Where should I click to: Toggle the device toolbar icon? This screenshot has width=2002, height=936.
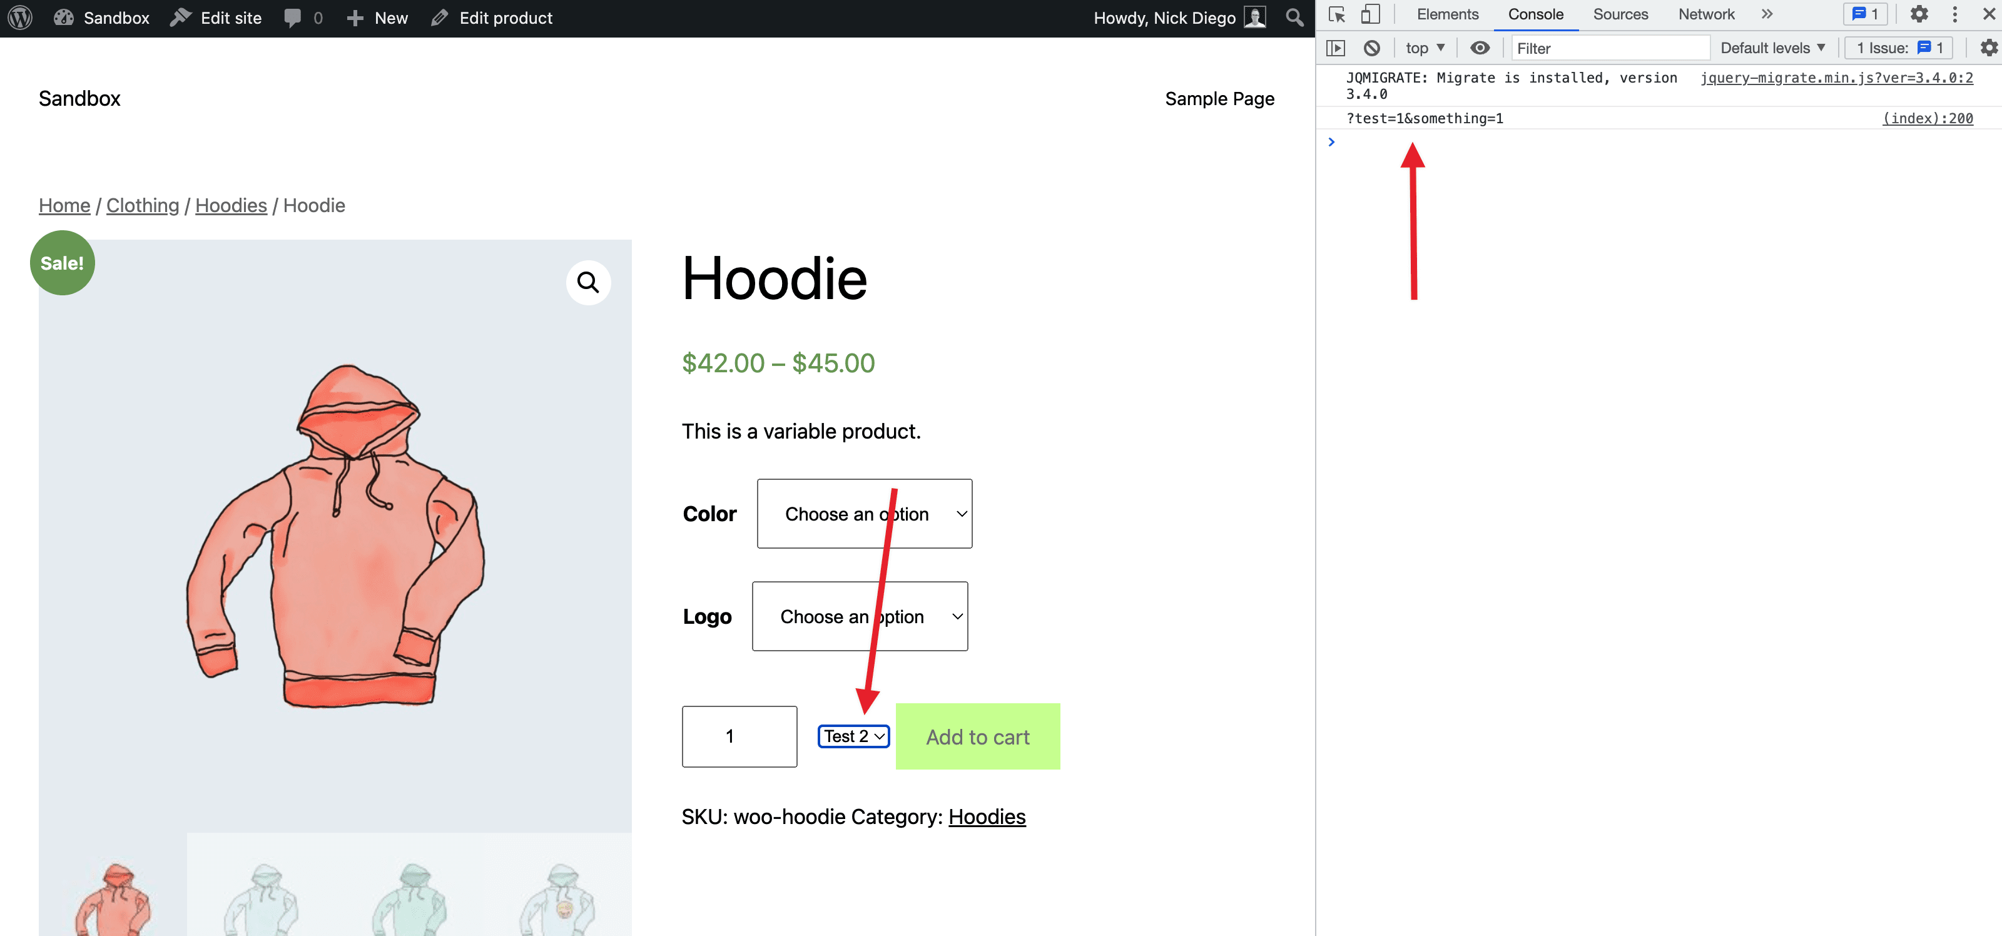click(x=1370, y=15)
